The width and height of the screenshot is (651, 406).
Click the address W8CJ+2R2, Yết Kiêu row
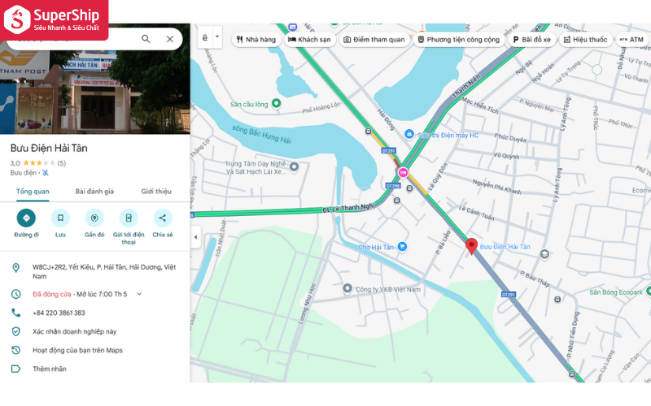pos(95,271)
